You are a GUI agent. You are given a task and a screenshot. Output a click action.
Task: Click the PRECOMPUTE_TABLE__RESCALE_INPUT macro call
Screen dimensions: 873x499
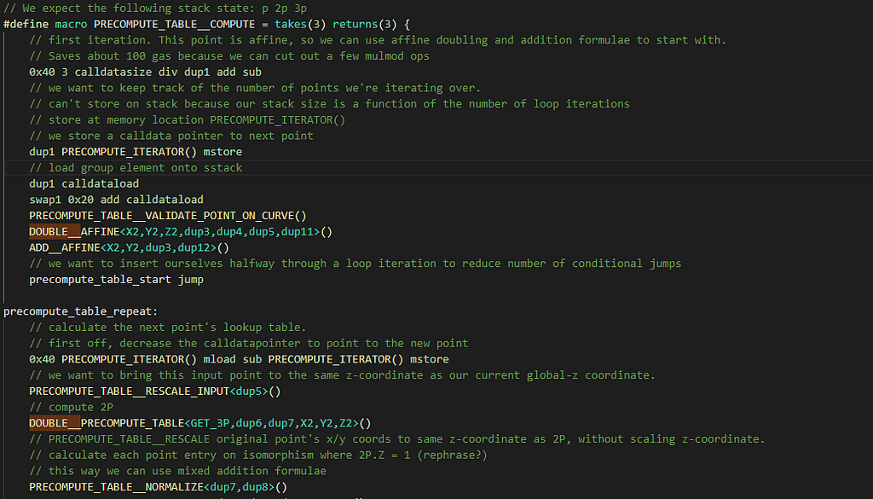[155, 392]
